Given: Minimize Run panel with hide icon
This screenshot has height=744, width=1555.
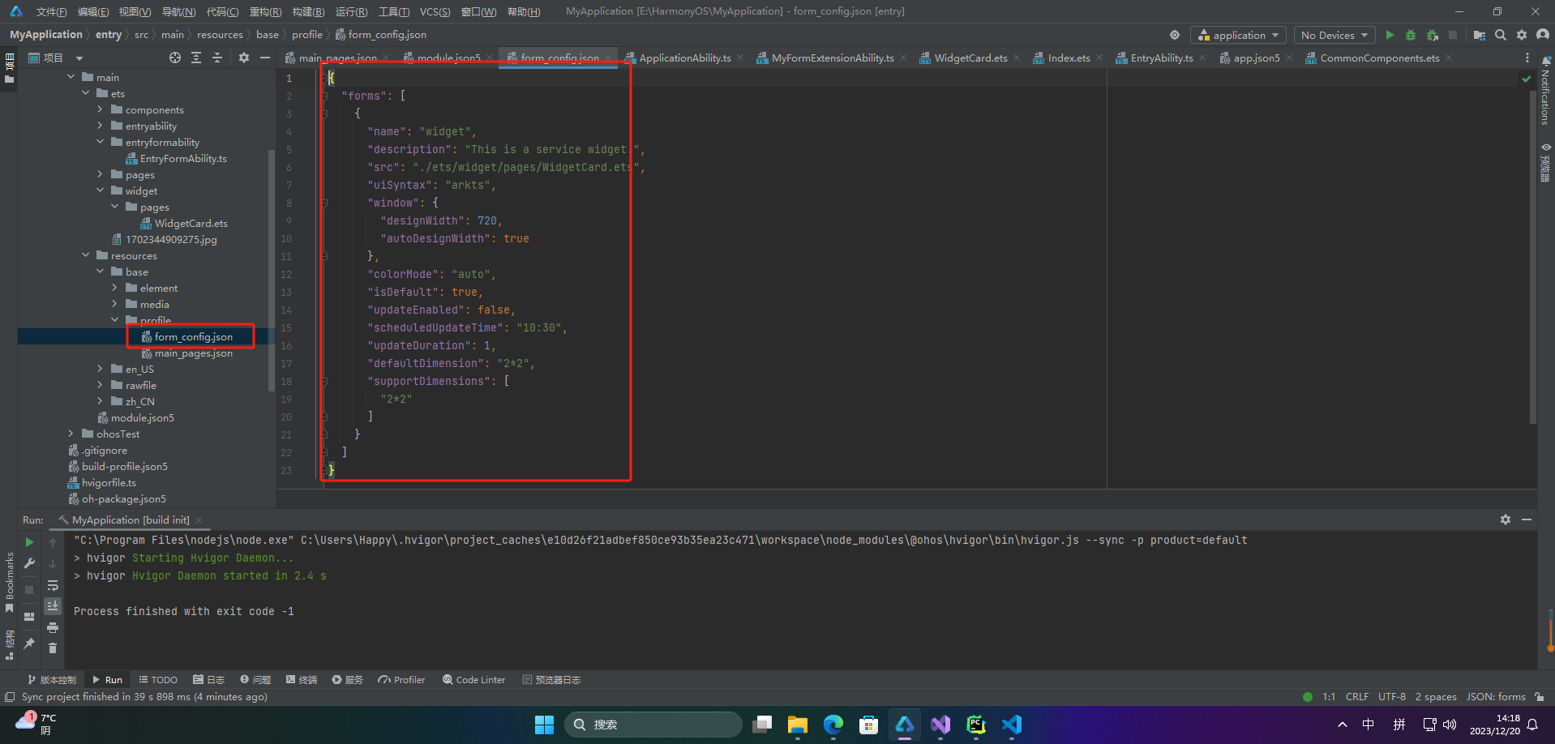Looking at the screenshot, I should pyautogui.click(x=1527, y=520).
